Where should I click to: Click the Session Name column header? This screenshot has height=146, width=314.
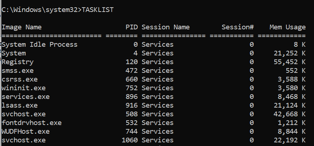click(166, 27)
